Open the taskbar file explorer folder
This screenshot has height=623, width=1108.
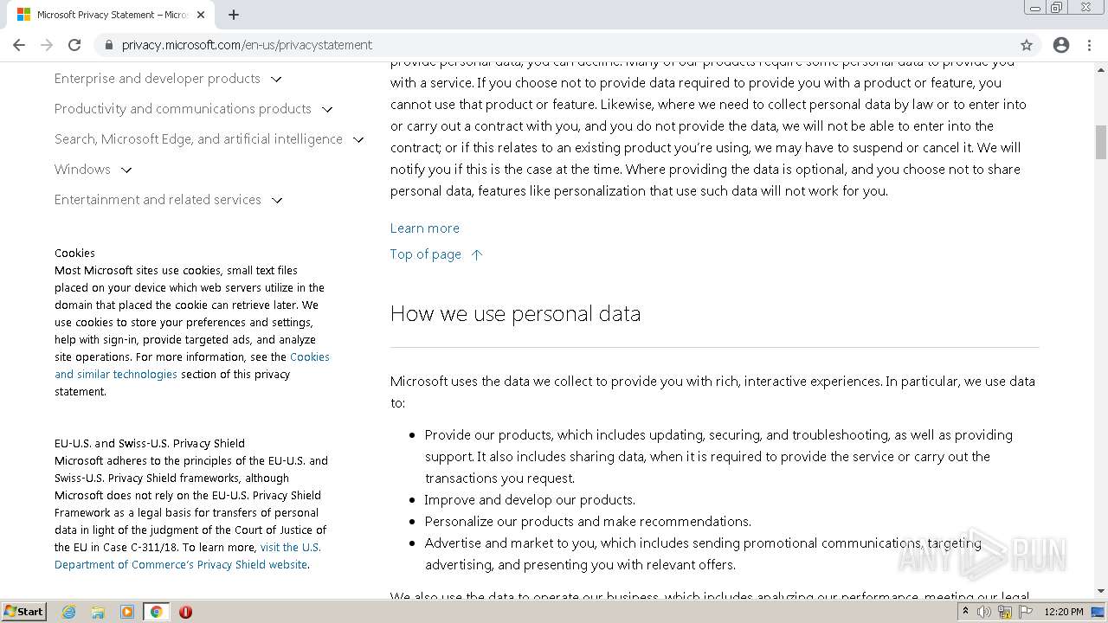click(x=98, y=612)
